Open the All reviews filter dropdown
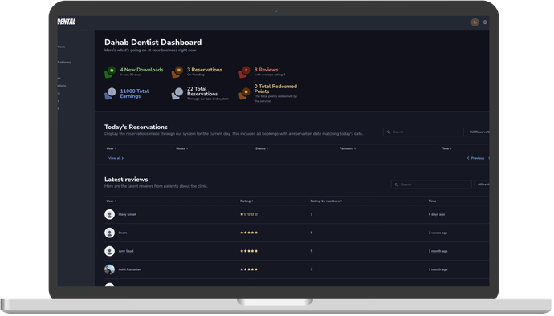The height and width of the screenshot is (316, 554). [x=482, y=184]
